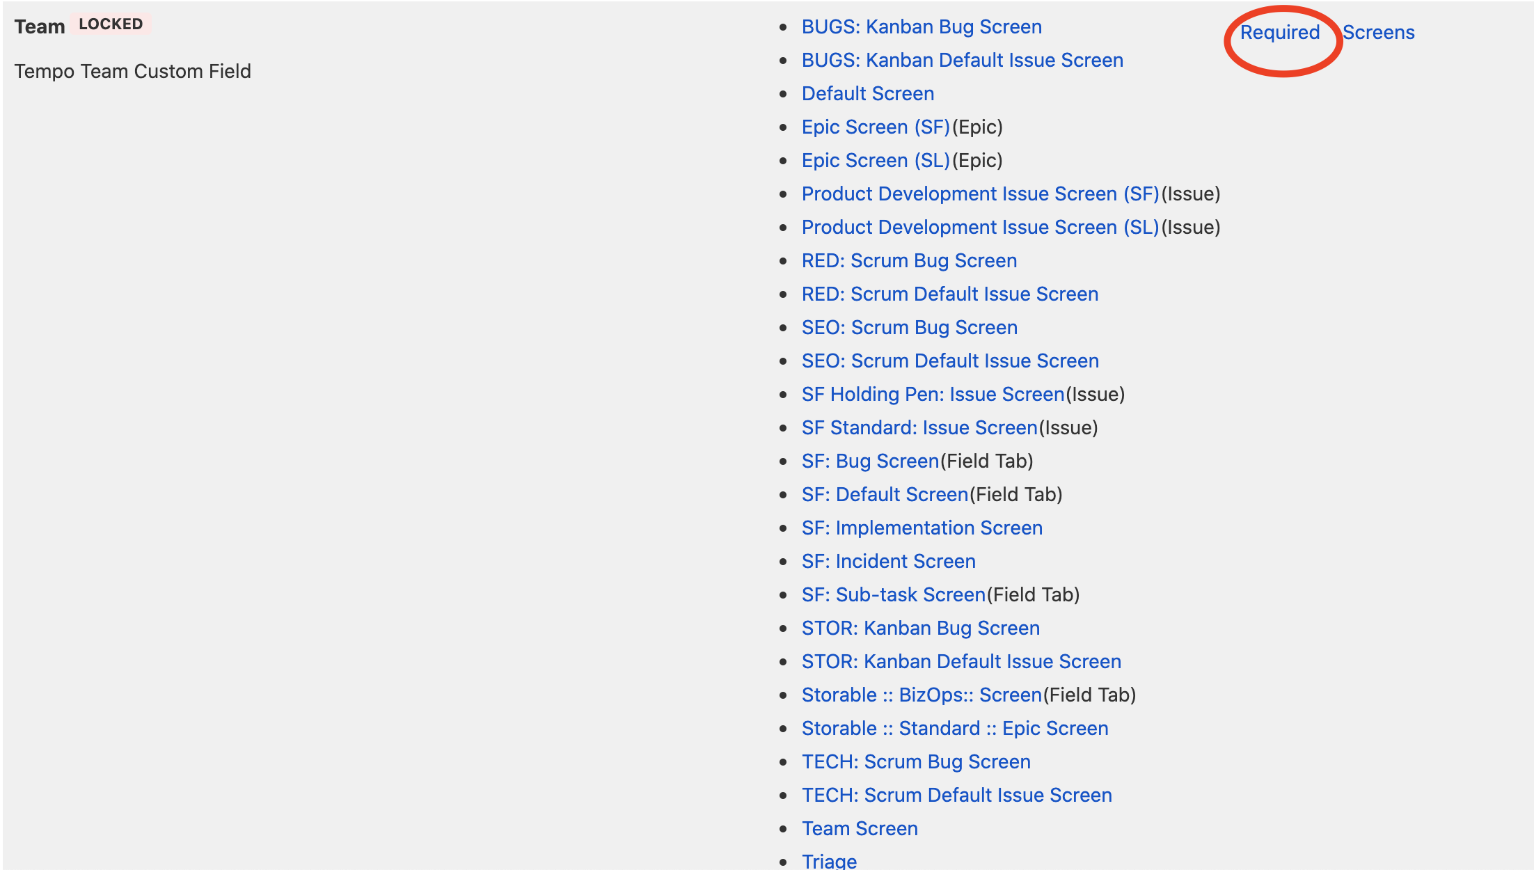
Task: Open STOR: Kanban Bug Screen link
Action: [920, 628]
